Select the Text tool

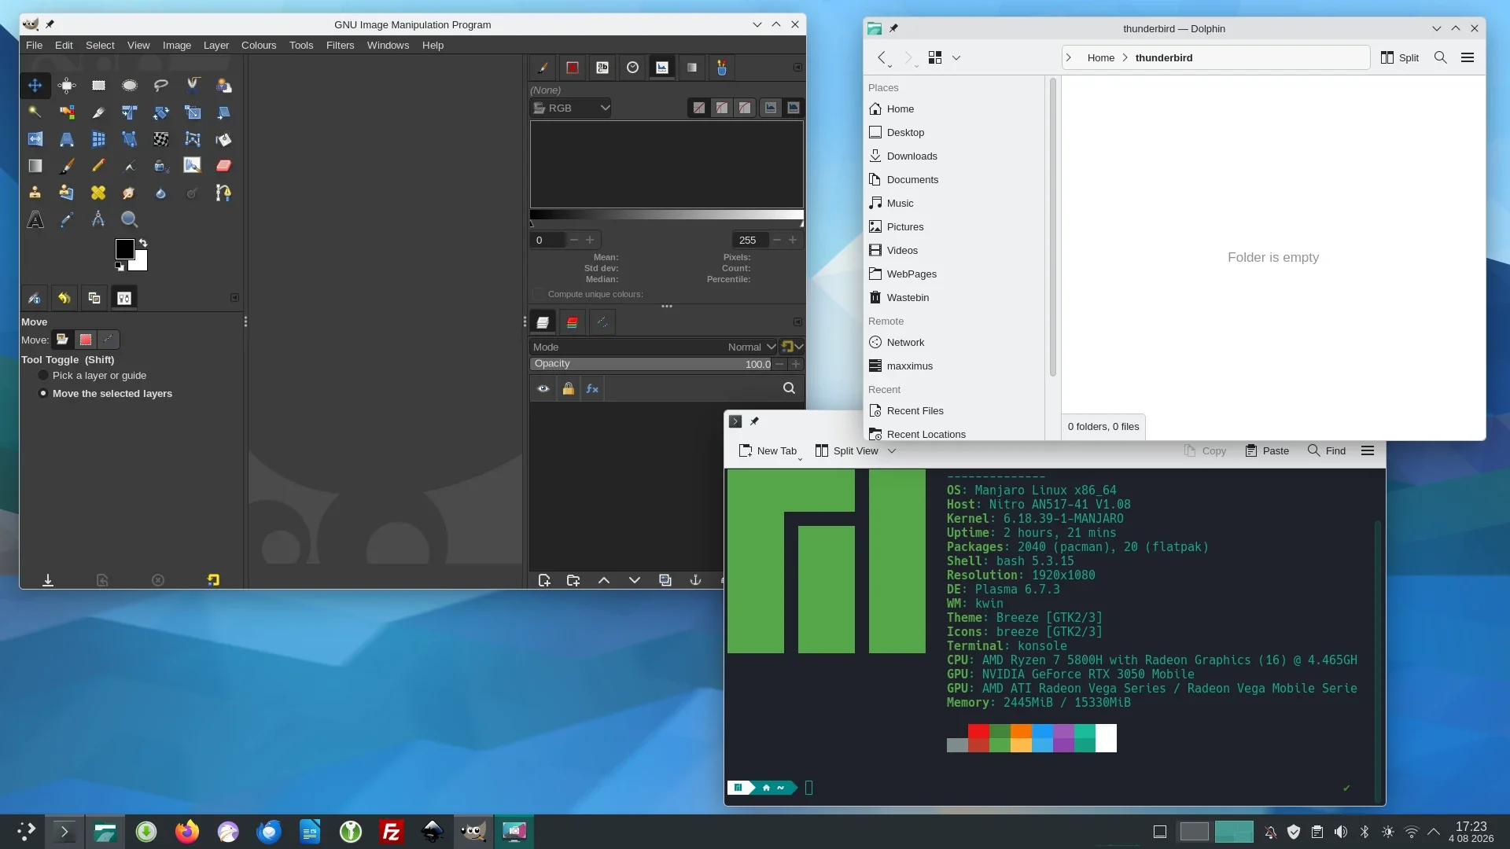[x=35, y=219]
